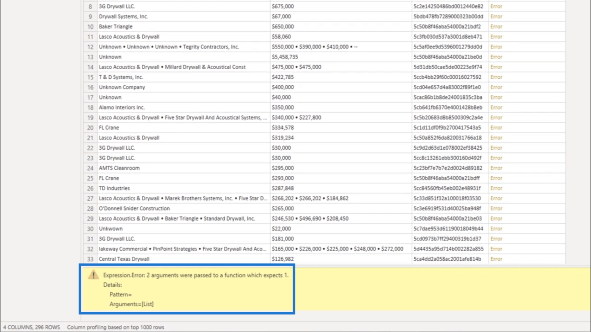Select the $265,000 value cell
This screenshot has width=591, height=332.
pyautogui.click(x=341, y=208)
